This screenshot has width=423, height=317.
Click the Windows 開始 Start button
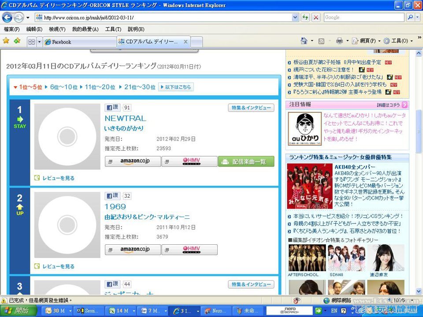tap(19, 311)
